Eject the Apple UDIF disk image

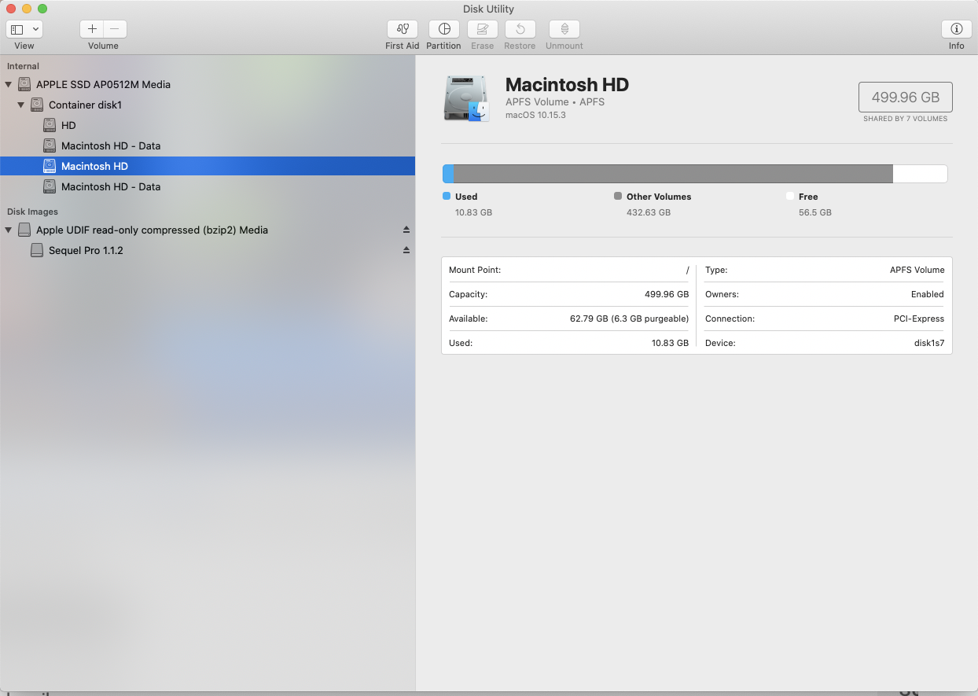406,230
